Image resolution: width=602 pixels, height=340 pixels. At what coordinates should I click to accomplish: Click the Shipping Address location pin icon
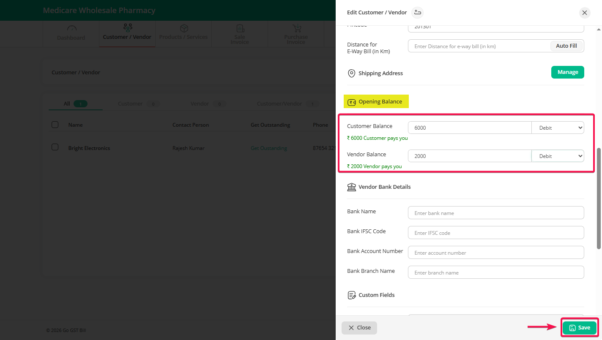coord(351,73)
